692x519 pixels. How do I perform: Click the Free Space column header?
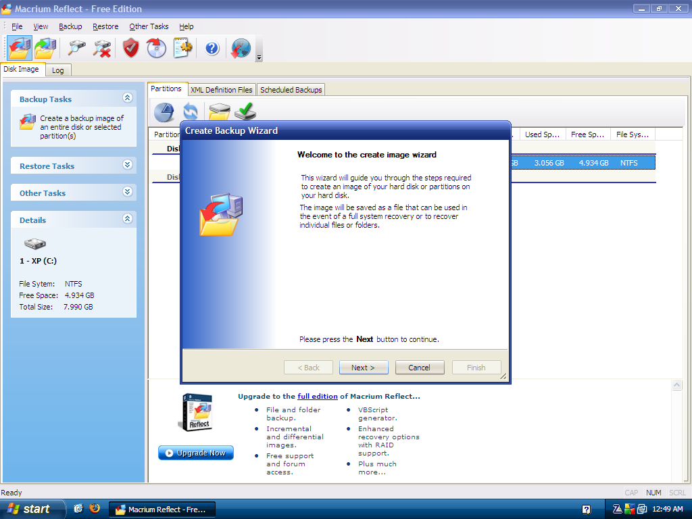pyautogui.click(x=588, y=134)
